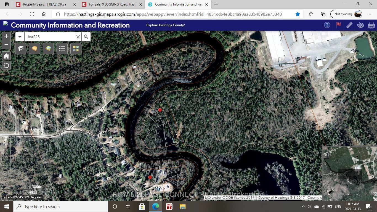Return map to default home extent
The height and width of the screenshot is (212, 377).
(6, 56)
